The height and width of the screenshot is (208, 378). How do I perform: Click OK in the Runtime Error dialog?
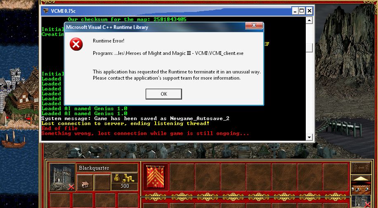pyautogui.click(x=163, y=94)
